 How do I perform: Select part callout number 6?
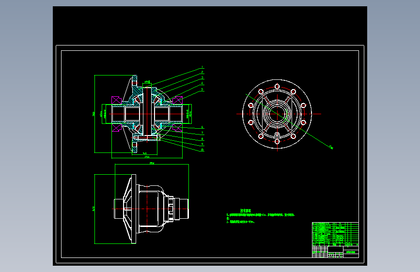202,127
